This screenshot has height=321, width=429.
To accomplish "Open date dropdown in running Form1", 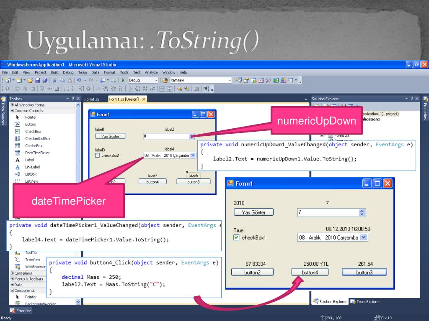I will (364, 237).
